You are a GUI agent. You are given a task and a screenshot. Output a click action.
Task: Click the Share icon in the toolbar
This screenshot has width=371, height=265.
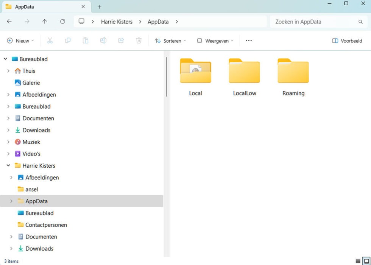(121, 41)
